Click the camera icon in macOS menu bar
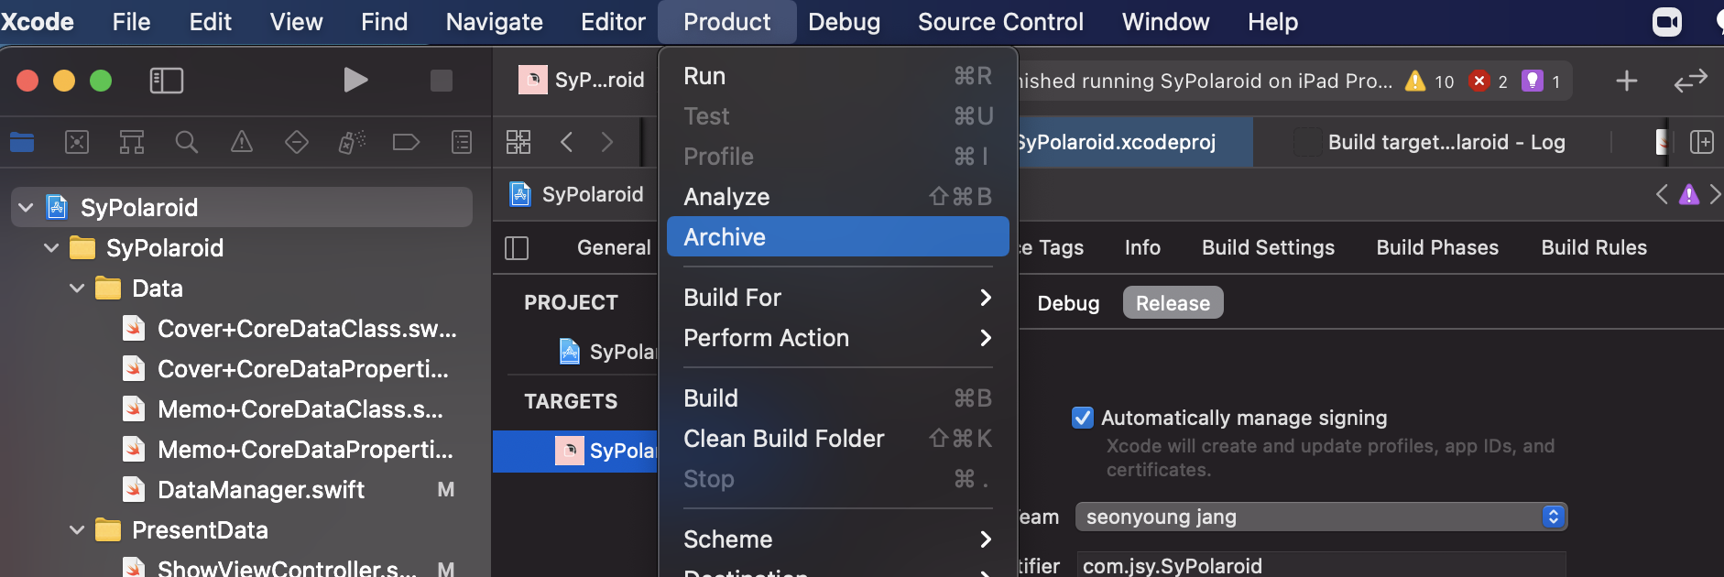The width and height of the screenshot is (1724, 577). [1667, 22]
